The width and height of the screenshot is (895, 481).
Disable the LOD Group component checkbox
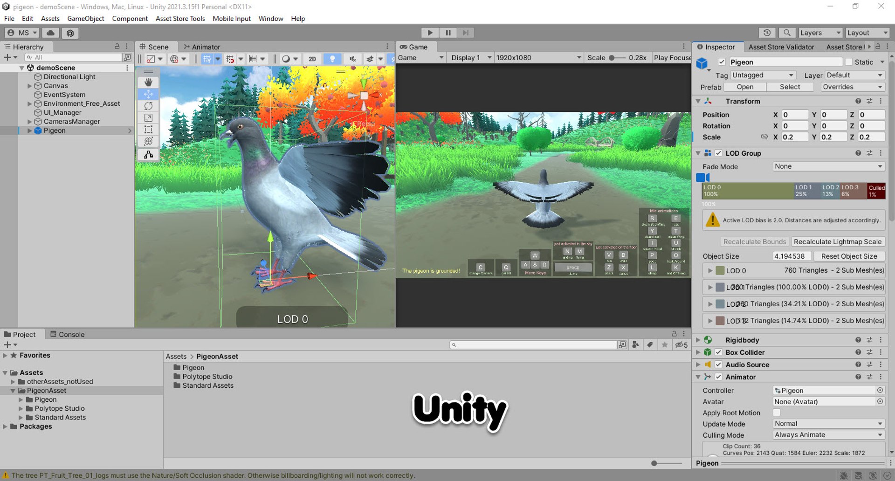pos(718,153)
